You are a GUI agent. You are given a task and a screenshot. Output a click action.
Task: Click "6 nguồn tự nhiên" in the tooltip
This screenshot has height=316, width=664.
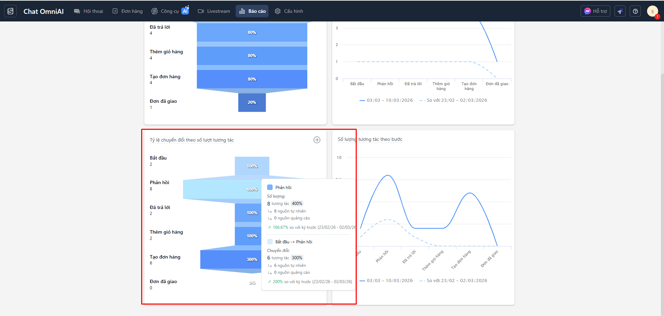(x=290, y=265)
